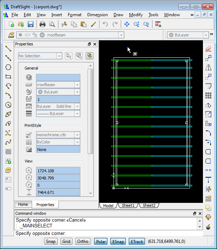Open the Layers Manager icon
Viewport: 217px width, 249px height.
[11, 35]
